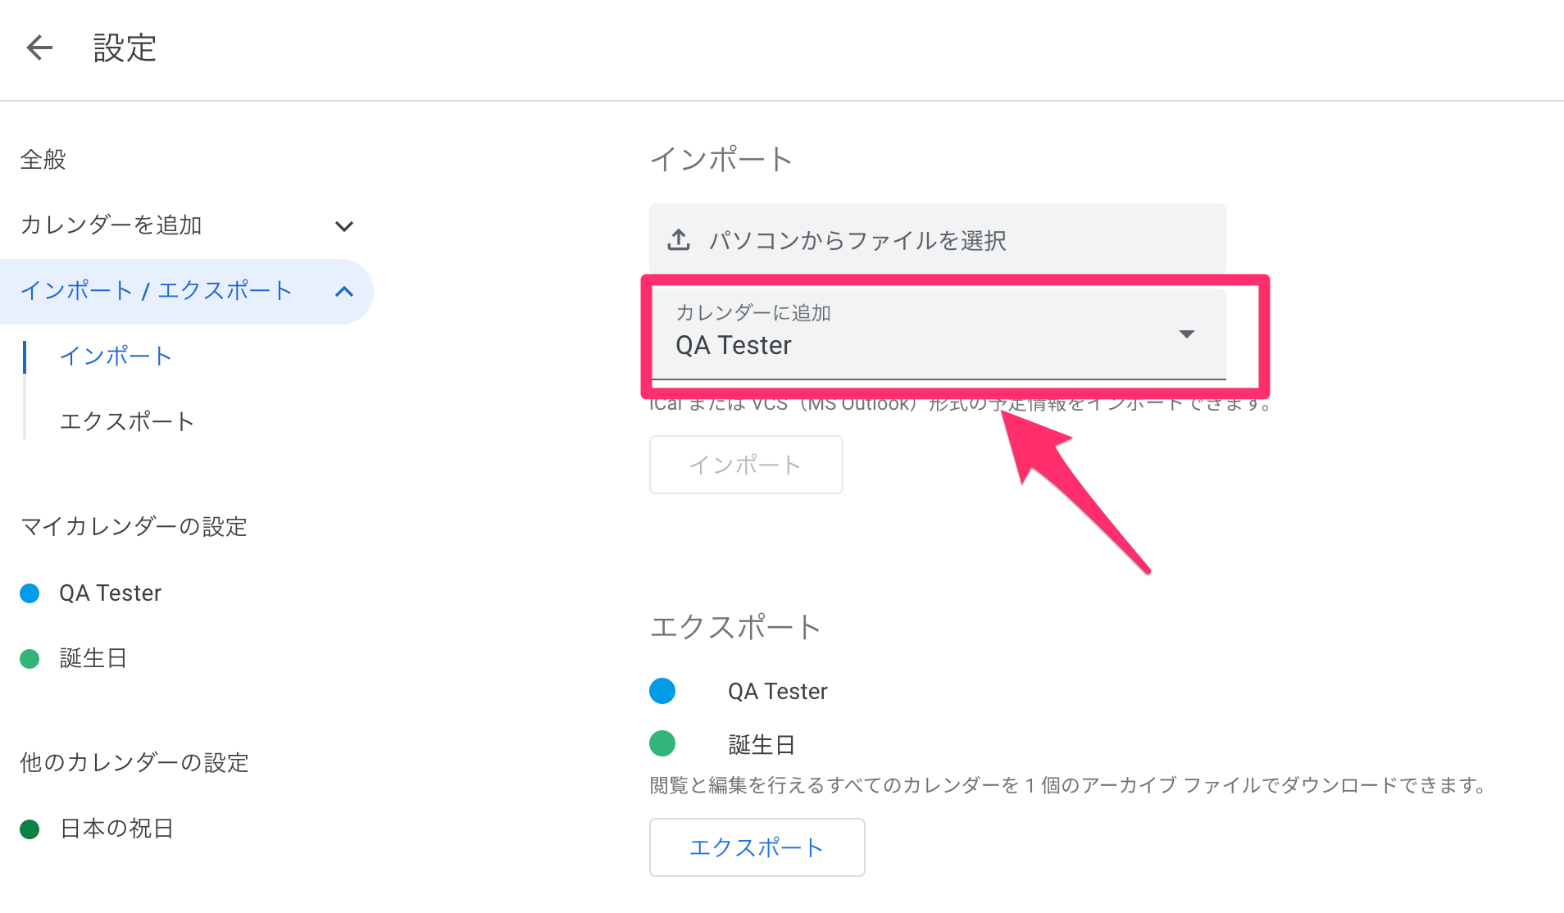Click the blue circle next to QA Tester under エクスポート
This screenshot has height=913, width=1564.
point(662,691)
